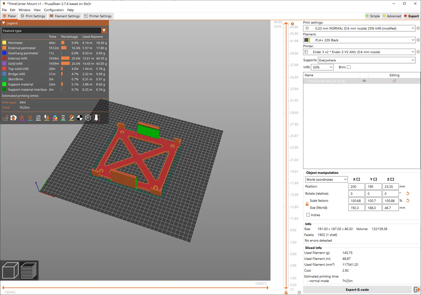Open the File menu
The image size is (421, 295).
pos(4,10)
